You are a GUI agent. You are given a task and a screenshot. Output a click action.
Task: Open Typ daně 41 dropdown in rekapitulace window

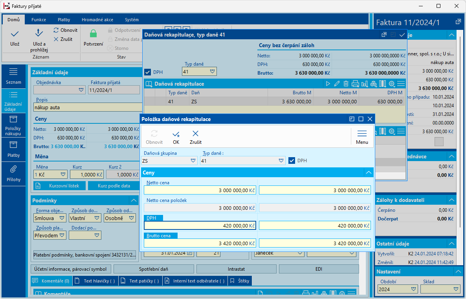[212, 72]
